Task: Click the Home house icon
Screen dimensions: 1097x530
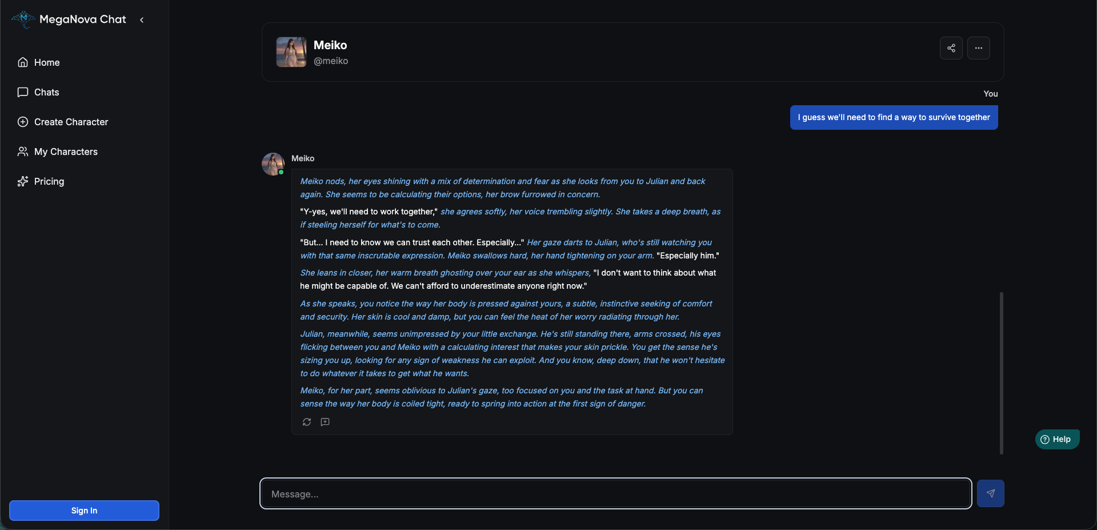Action: click(x=23, y=62)
